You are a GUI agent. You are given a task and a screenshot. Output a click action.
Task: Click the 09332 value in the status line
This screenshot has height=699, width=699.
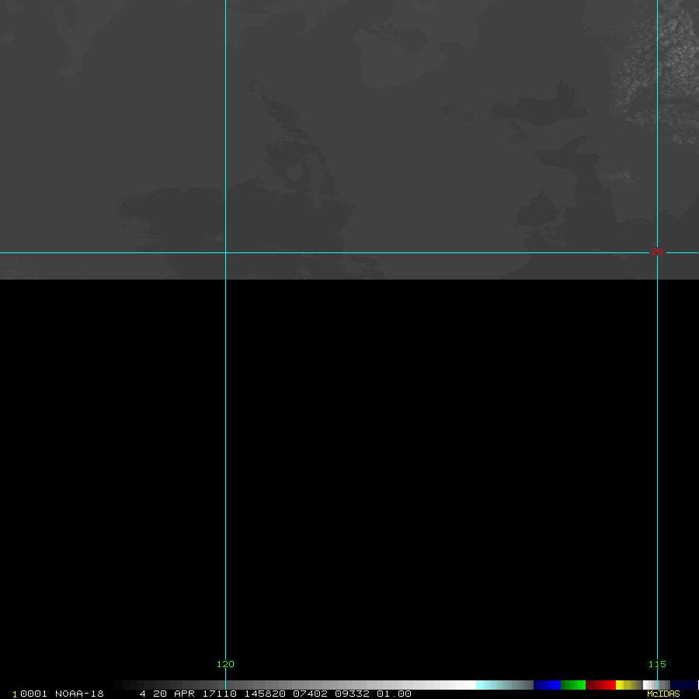[352, 694]
